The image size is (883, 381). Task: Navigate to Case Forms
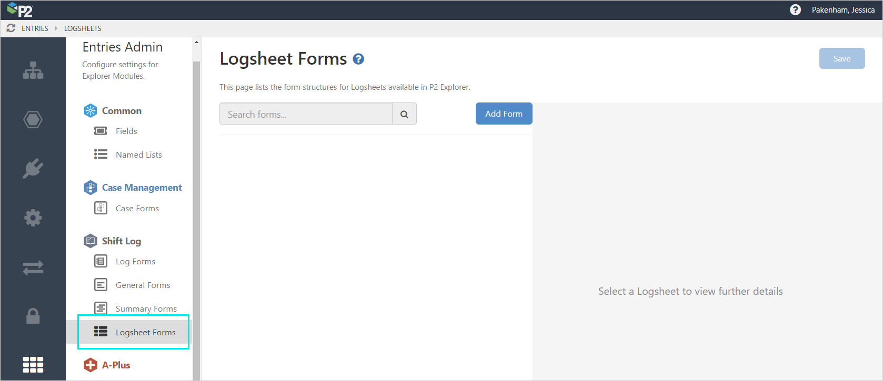(137, 208)
